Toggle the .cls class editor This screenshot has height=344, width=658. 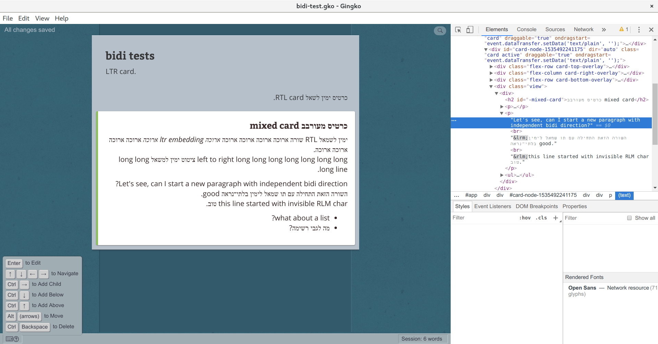(541, 218)
